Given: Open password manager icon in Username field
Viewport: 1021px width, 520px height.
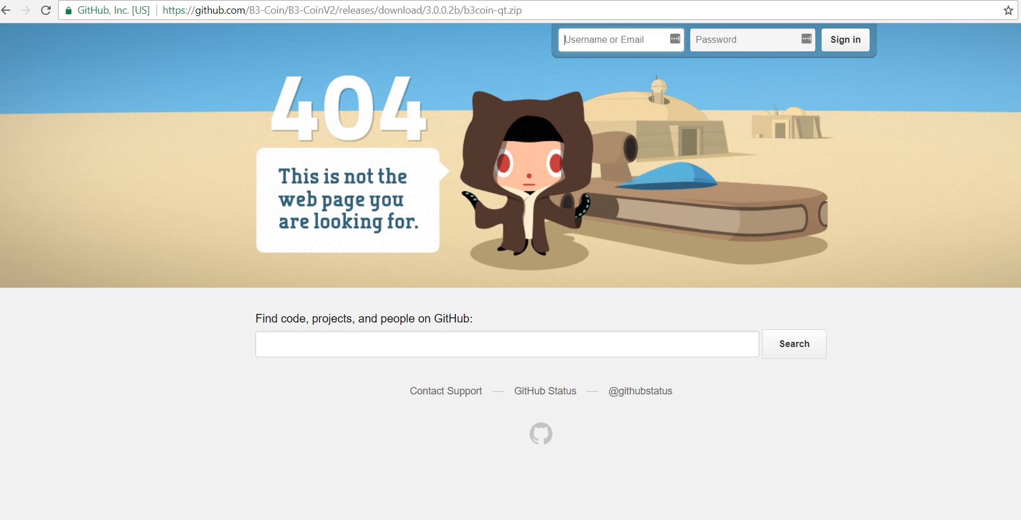Looking at the screenshot, I should tap(675, 39).
